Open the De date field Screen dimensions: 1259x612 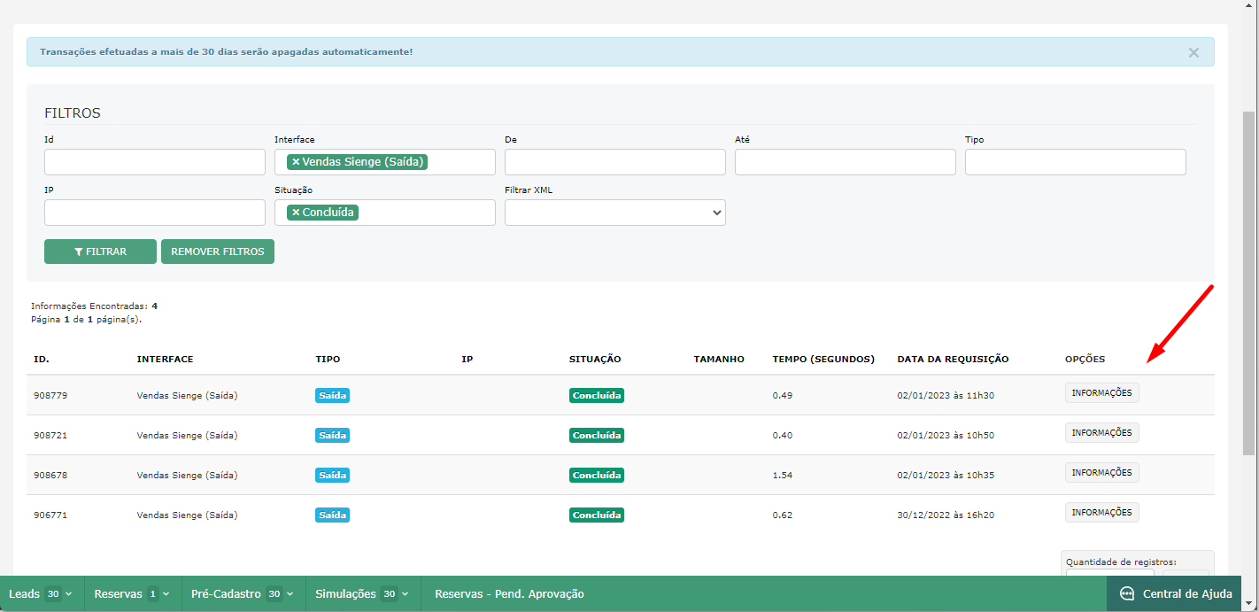click(x=615, y=162)
